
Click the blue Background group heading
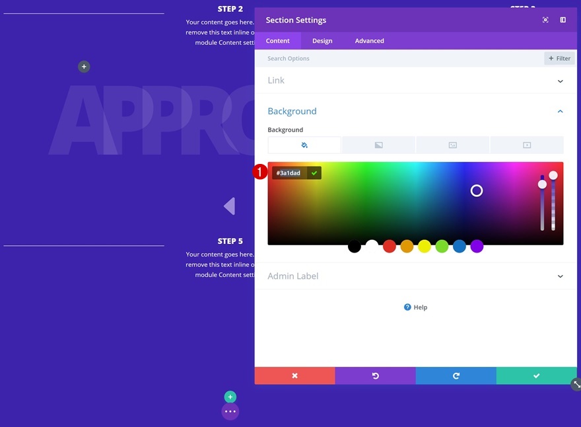(292, 111)
